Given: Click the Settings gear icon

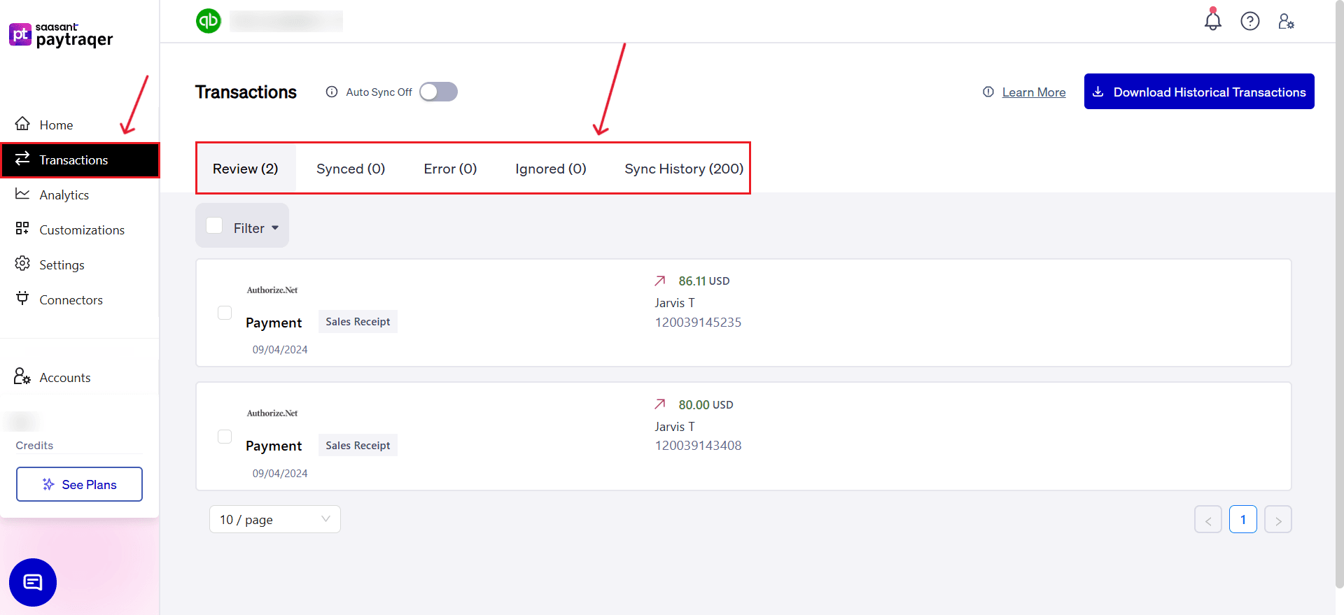Looking at the screenshot, I should tap(22, 263).
